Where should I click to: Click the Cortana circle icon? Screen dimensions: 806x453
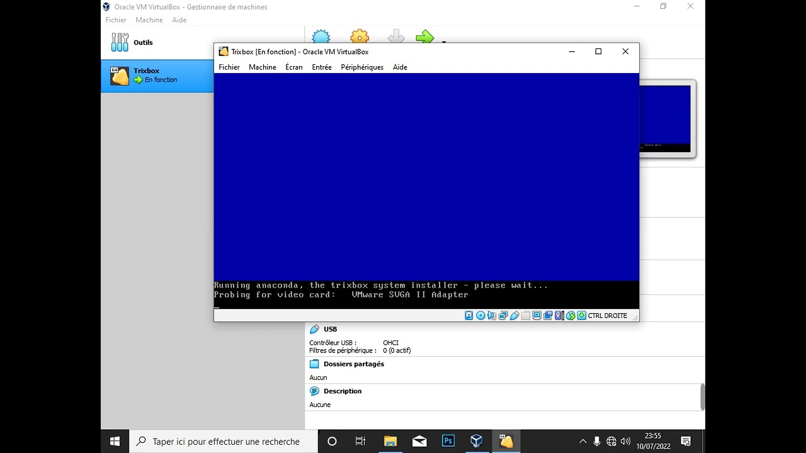[x=332, y=441]
